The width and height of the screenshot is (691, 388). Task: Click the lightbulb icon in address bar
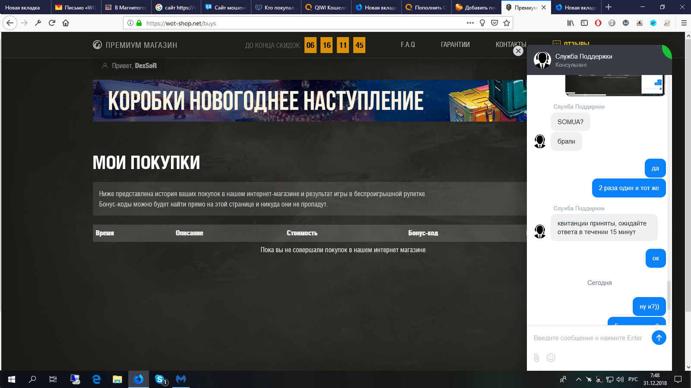[x=482, y=23]
